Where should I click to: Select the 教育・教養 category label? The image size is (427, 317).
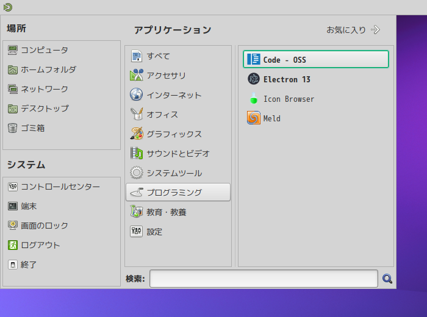pyautogui.click(x=167, y=212)
